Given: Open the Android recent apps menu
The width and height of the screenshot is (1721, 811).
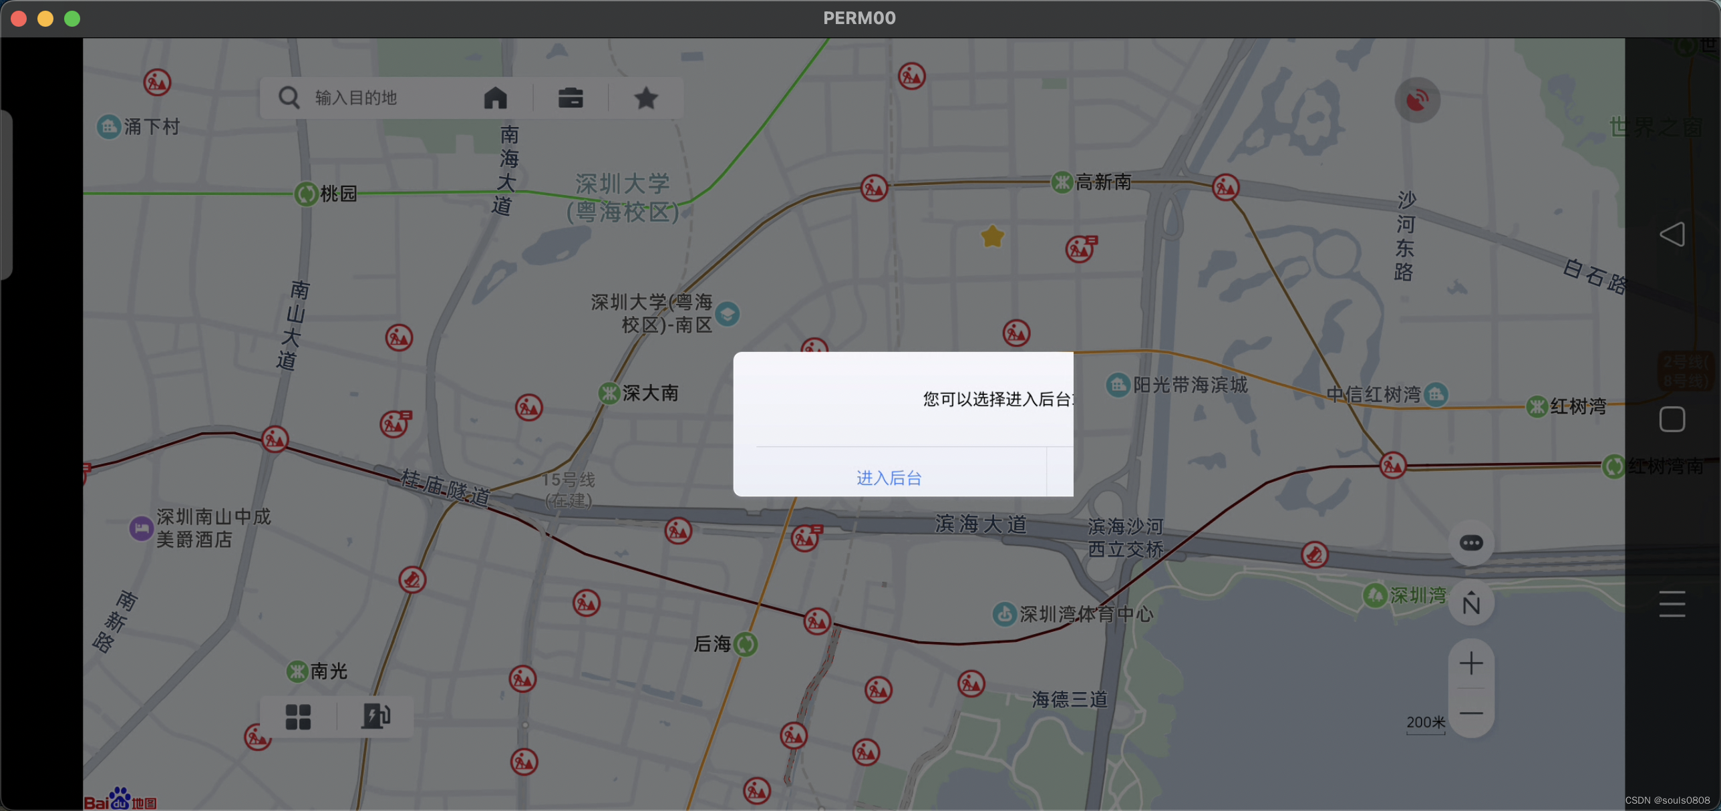Looking at the screenshot, I should coord(1672,604).
